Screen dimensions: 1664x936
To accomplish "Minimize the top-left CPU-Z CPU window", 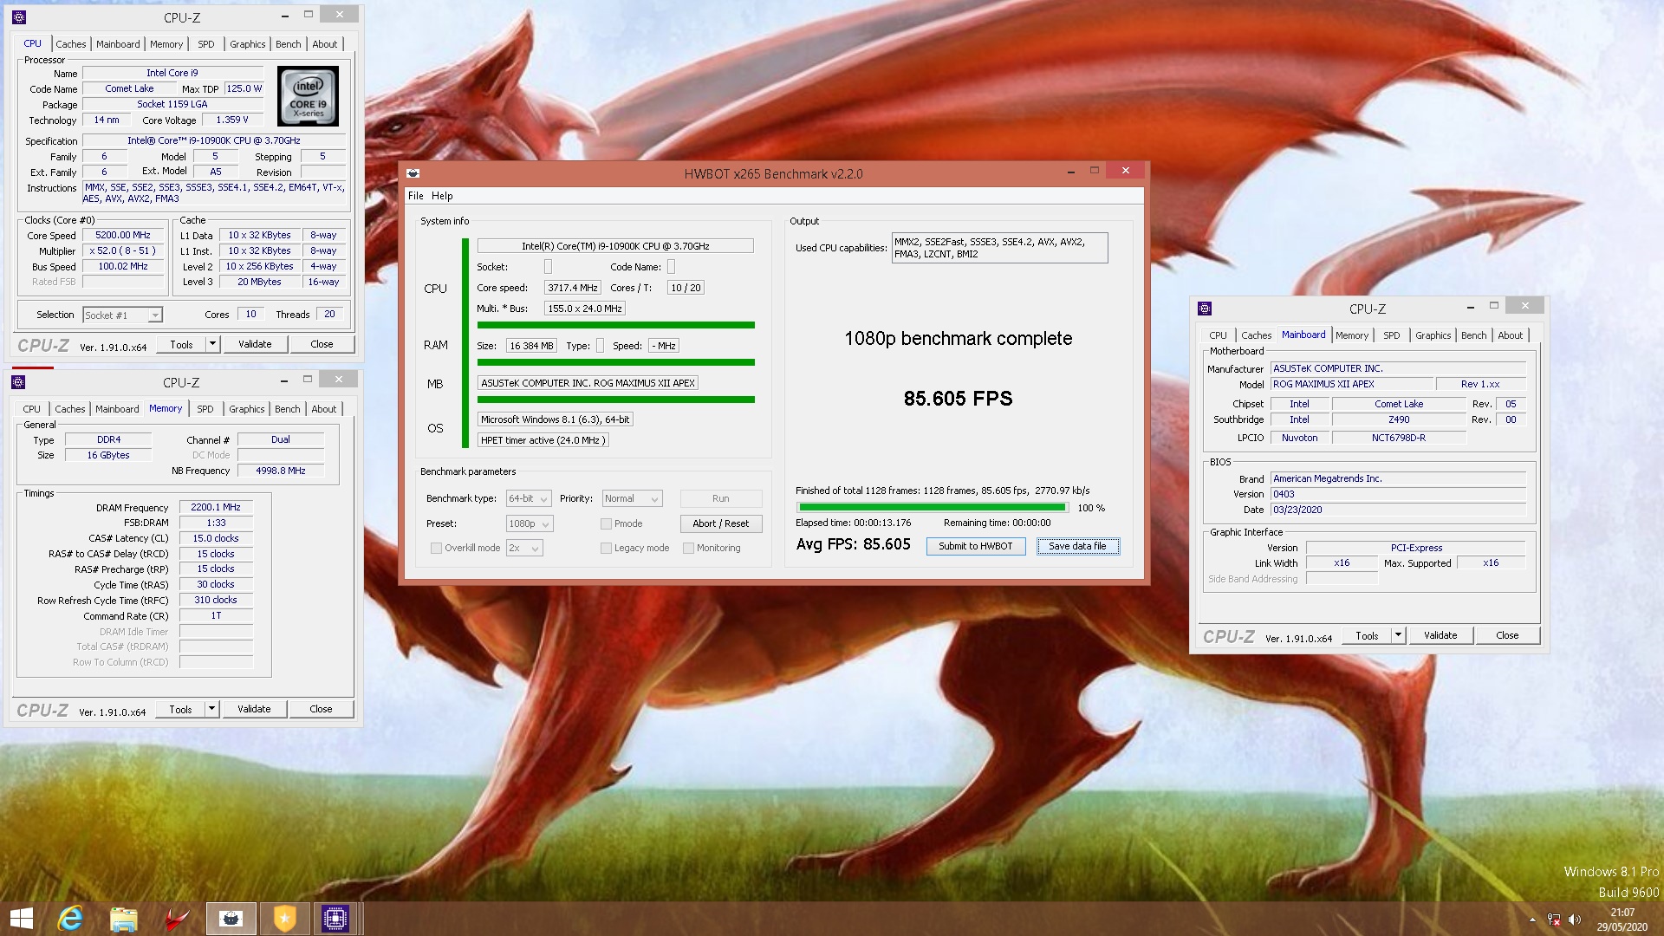I will (285, 16).
